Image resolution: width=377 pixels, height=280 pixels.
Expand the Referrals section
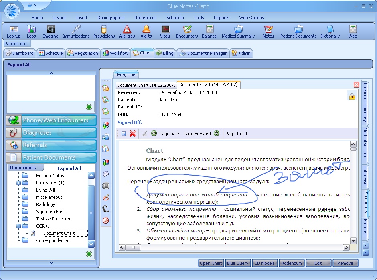pyautogui.click(x=51, y=145)
